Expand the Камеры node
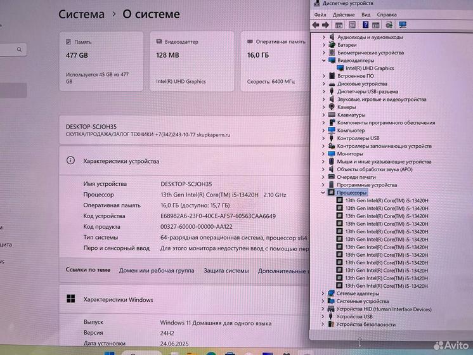 pyautogui.click(x=323, y=107)
